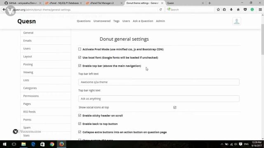
Task: Open the Firefox hamburger menu
Action: click(x=260, y=9)
